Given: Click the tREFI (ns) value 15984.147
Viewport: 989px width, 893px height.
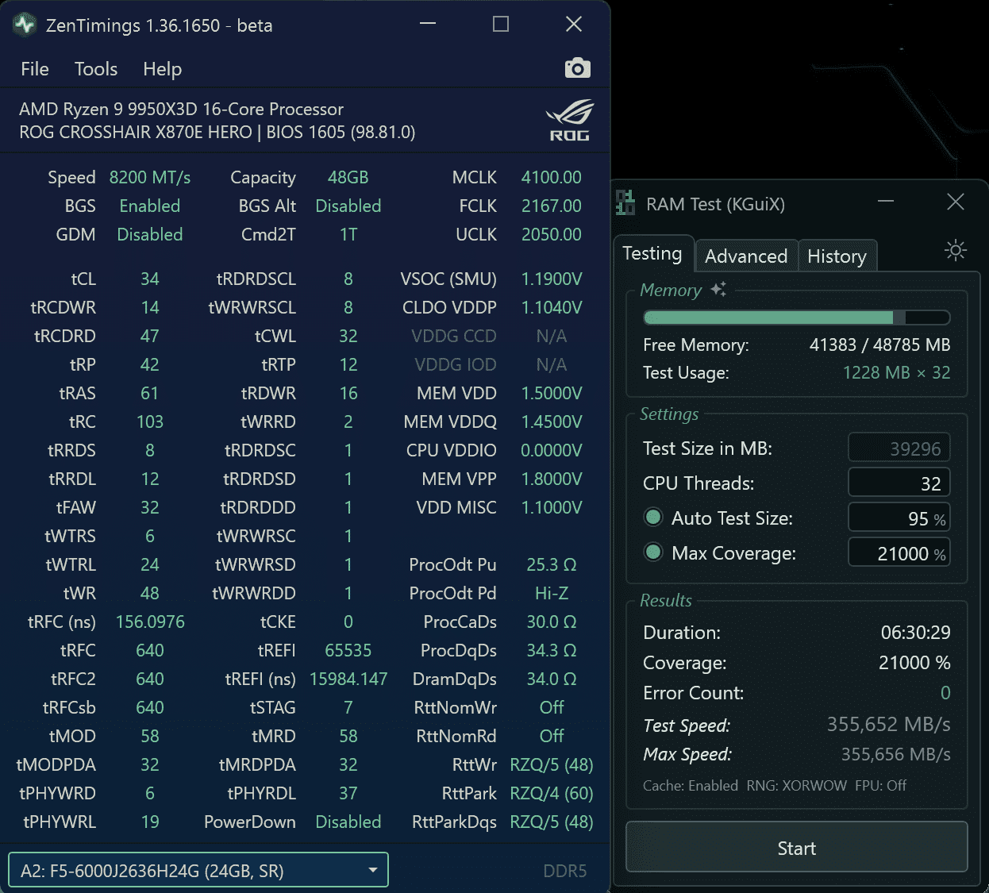Looking at the screenshot, I should 348,679.
